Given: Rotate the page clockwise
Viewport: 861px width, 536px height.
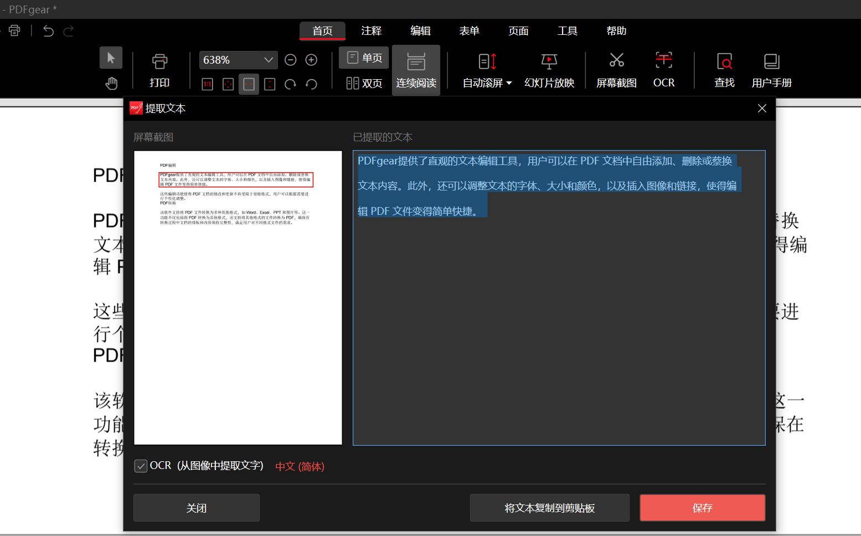Looking at the screenshot, I should click(291, 84).
